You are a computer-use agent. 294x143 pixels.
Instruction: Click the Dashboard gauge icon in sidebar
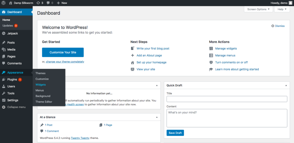pyautogui.click(x=3, y=12)
